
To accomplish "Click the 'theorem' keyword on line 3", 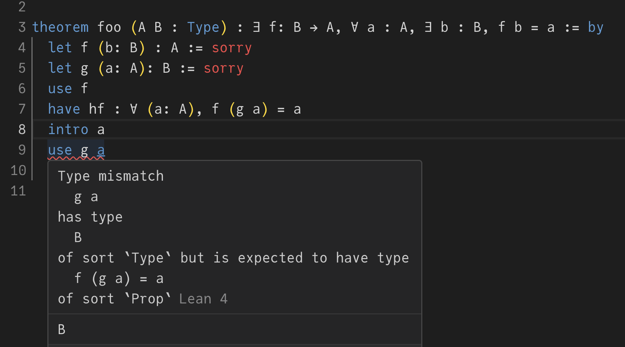I will (60, 27).
